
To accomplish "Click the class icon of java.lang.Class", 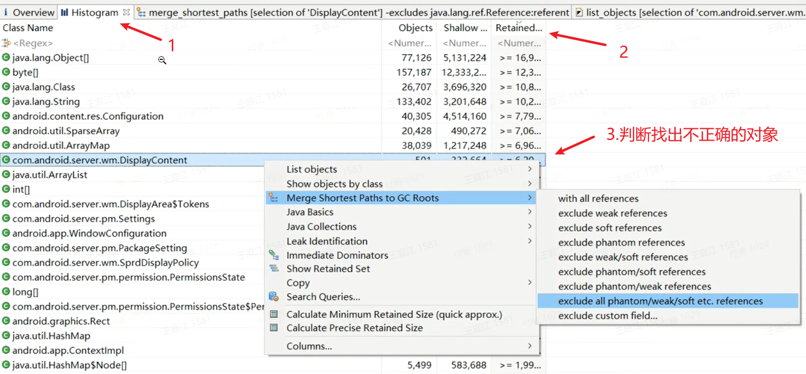I will pos(6,87).
